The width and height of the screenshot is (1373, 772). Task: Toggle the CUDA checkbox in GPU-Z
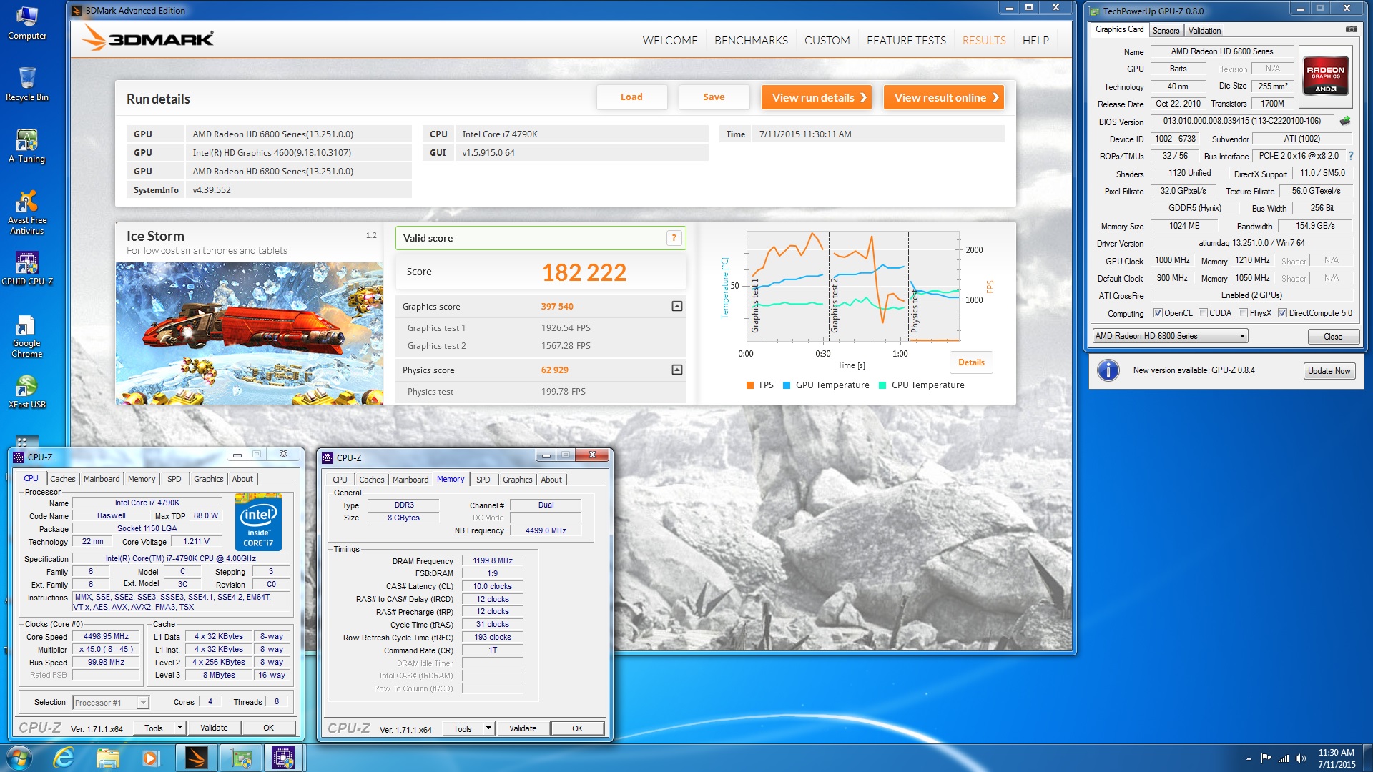(x=1203, y=313)
